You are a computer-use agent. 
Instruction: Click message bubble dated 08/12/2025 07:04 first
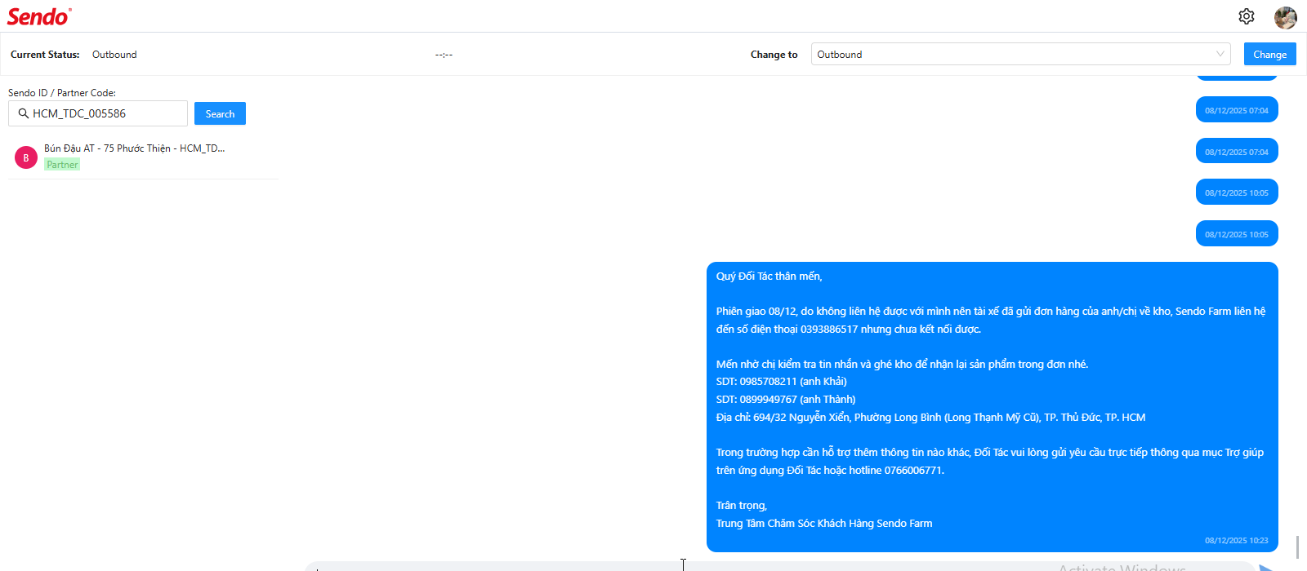pos(1237,110)
